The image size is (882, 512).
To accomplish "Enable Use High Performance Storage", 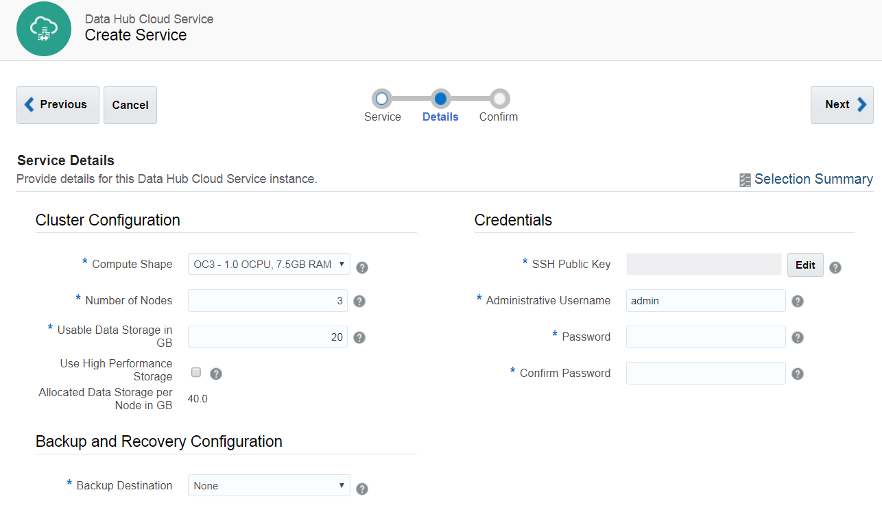I will coord(195,371).
